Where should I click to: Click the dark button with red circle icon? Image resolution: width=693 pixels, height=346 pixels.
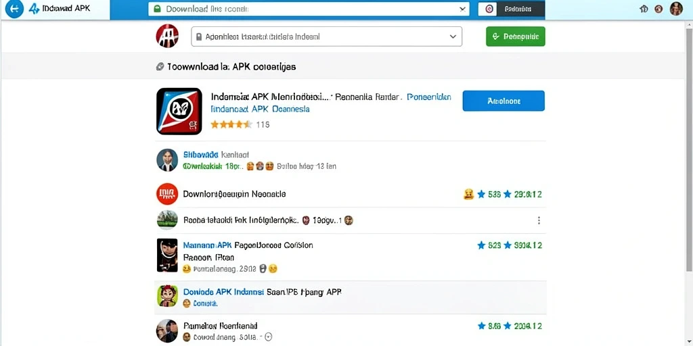[512, 9]
